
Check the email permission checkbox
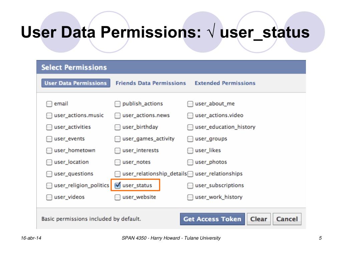[x=49, y=104]
